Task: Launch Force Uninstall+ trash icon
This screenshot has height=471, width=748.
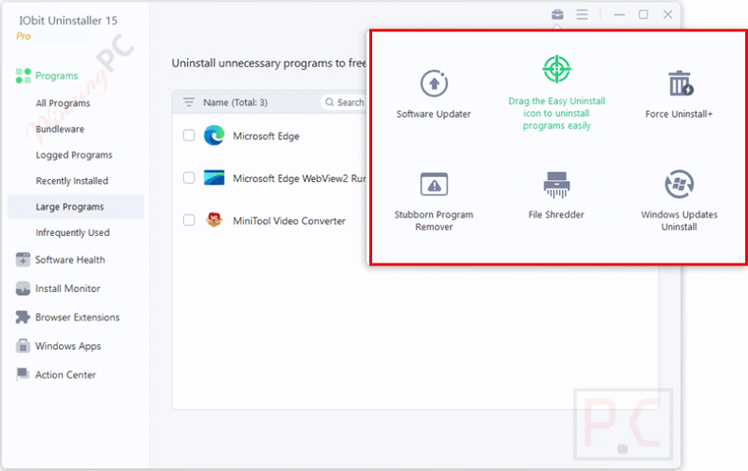Action: click(x=681, y=83)
